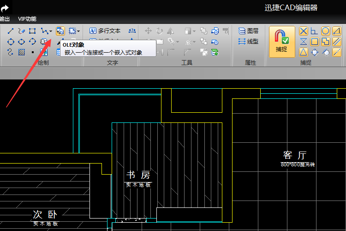
Task: Toggle the triangle midpoint snap
Action: [x=304, y=52]
